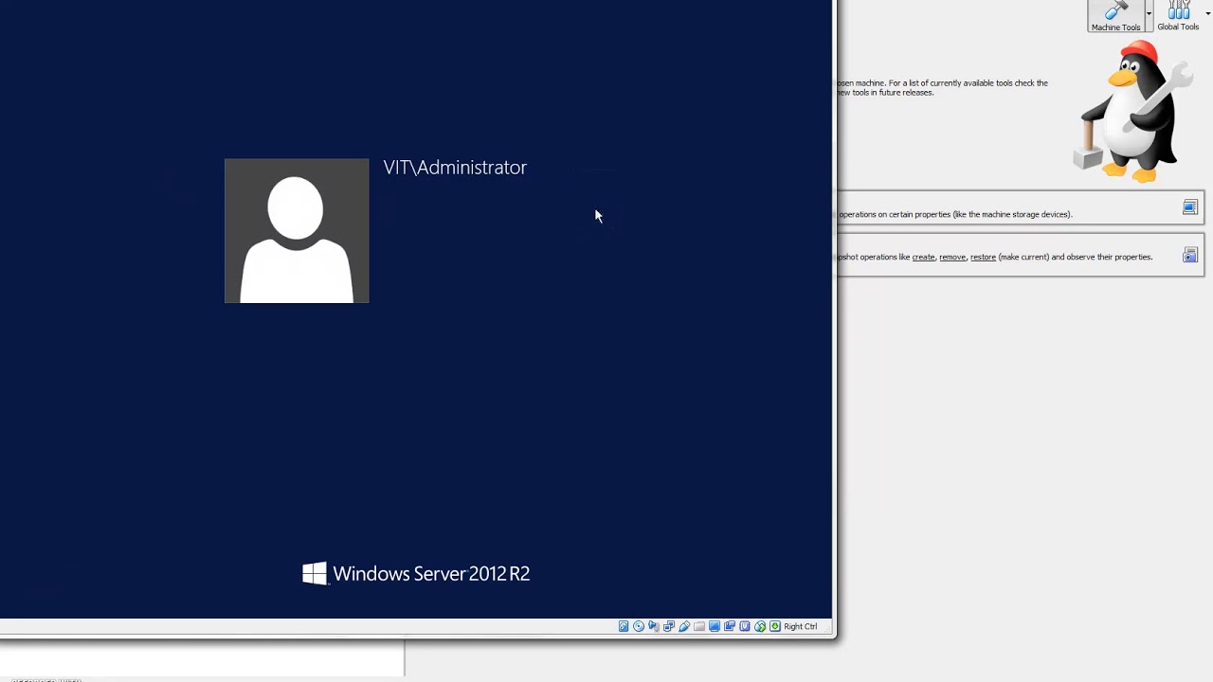Click the hard disk activity icon in VM status bar
1213x682 pixels.
click(624, 626)
